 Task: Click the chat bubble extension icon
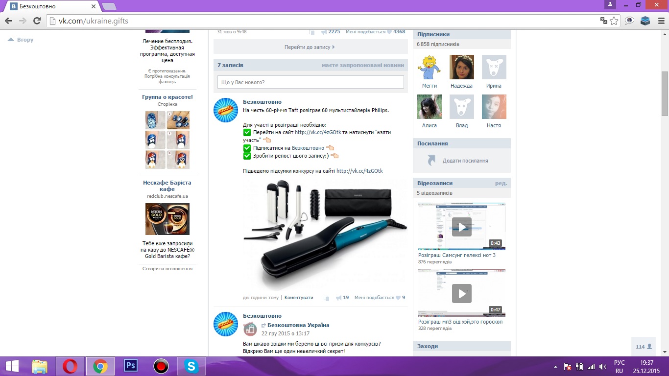[630, 21]
